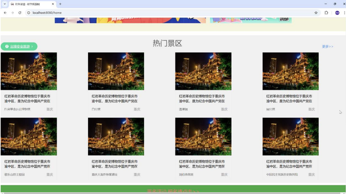Open the first scenic spot photo in top row

(29, 71)
